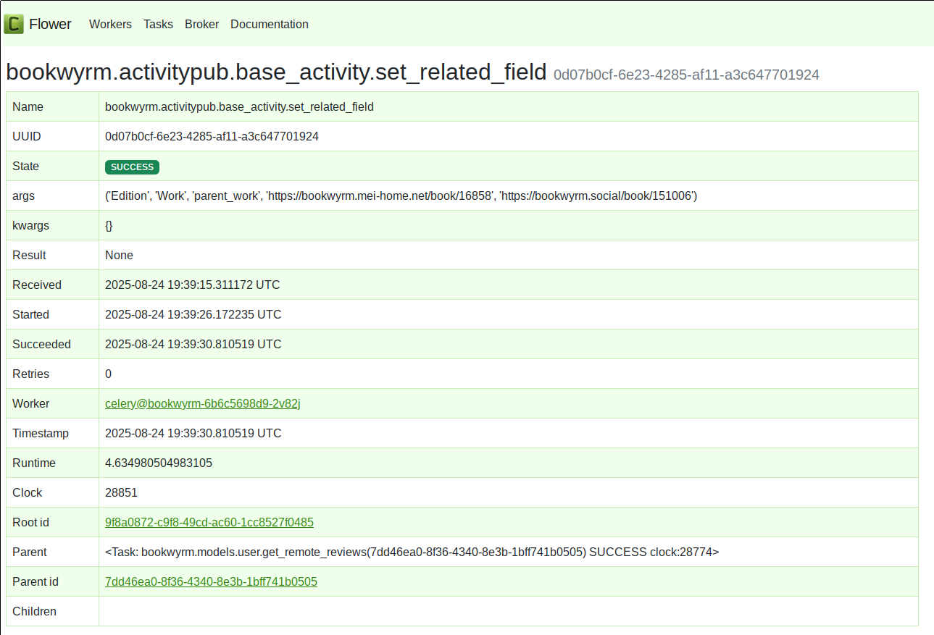Select the Runtime value 4.634980504983105
The height and width of the screenshot is (635, 934).
click(x=159, y=463)
